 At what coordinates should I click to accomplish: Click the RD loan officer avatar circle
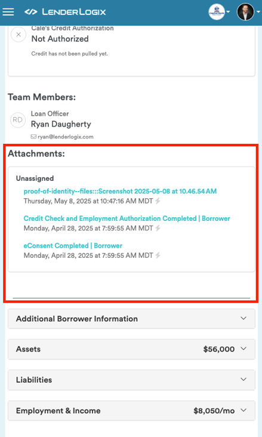click(x=18, y=120)
